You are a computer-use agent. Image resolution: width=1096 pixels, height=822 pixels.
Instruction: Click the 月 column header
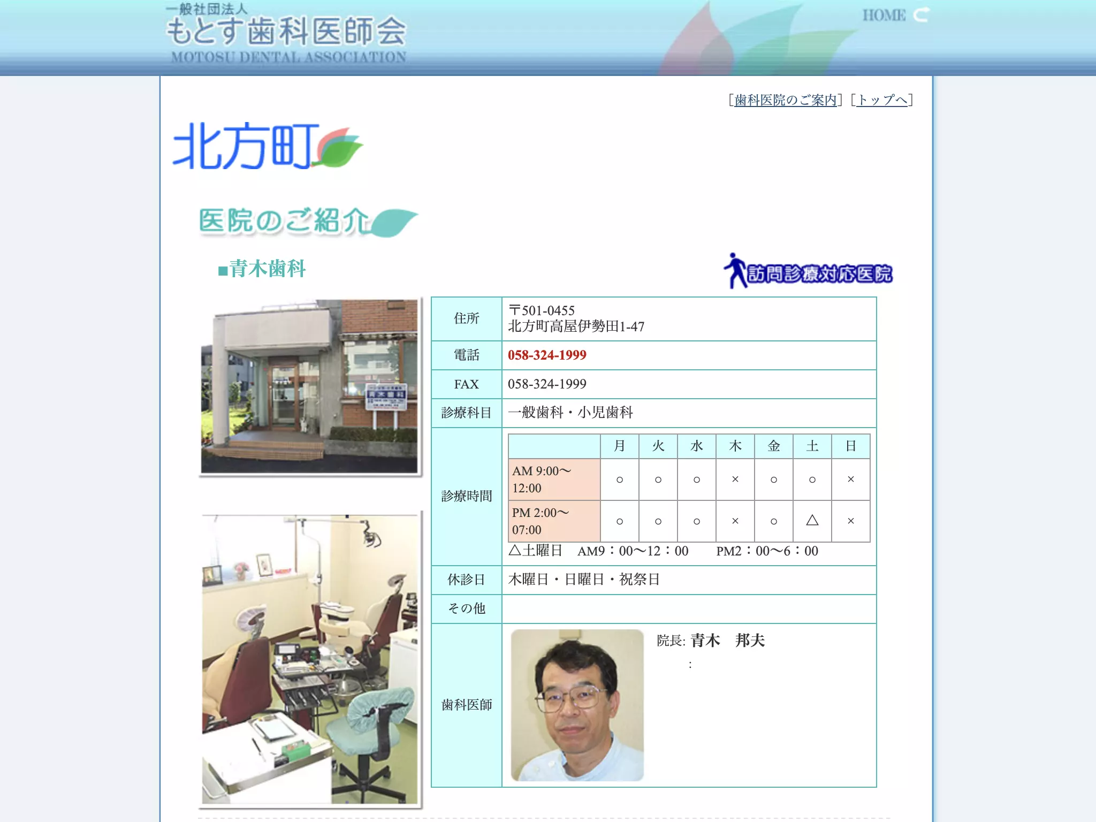click(x=620, y=446)
